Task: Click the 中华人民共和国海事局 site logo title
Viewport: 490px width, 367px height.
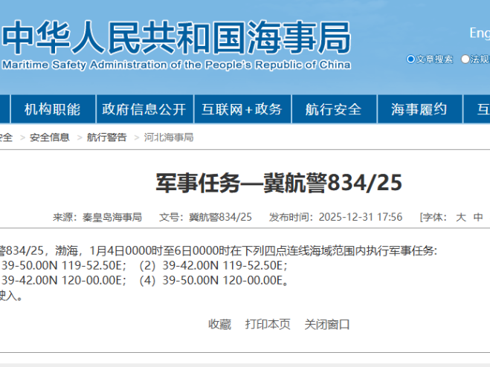Action: pos(176,36)
